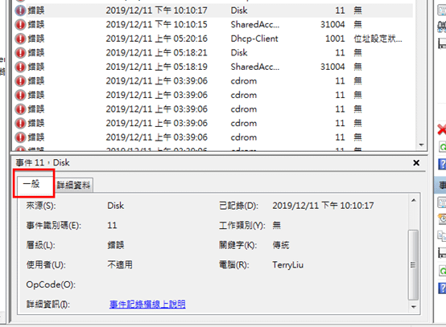Select the Dhcp-Client event with ID 1001
Image resolution: width=446 pixels, height=327 pixels.
point(213,39)
